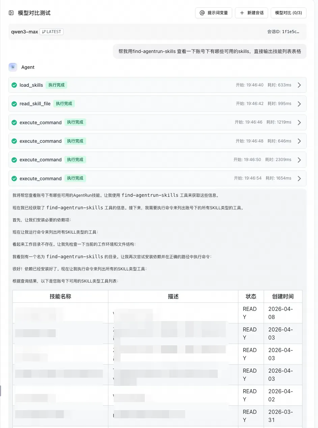Click check icon of execute_command taking 2309ms

(x=14, y=160)
